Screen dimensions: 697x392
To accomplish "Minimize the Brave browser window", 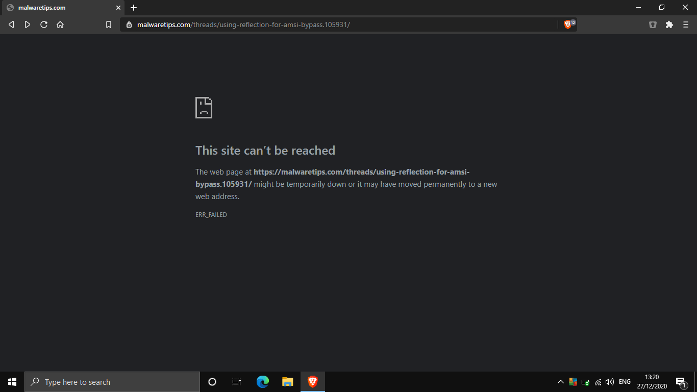I will tap(638, 8).
